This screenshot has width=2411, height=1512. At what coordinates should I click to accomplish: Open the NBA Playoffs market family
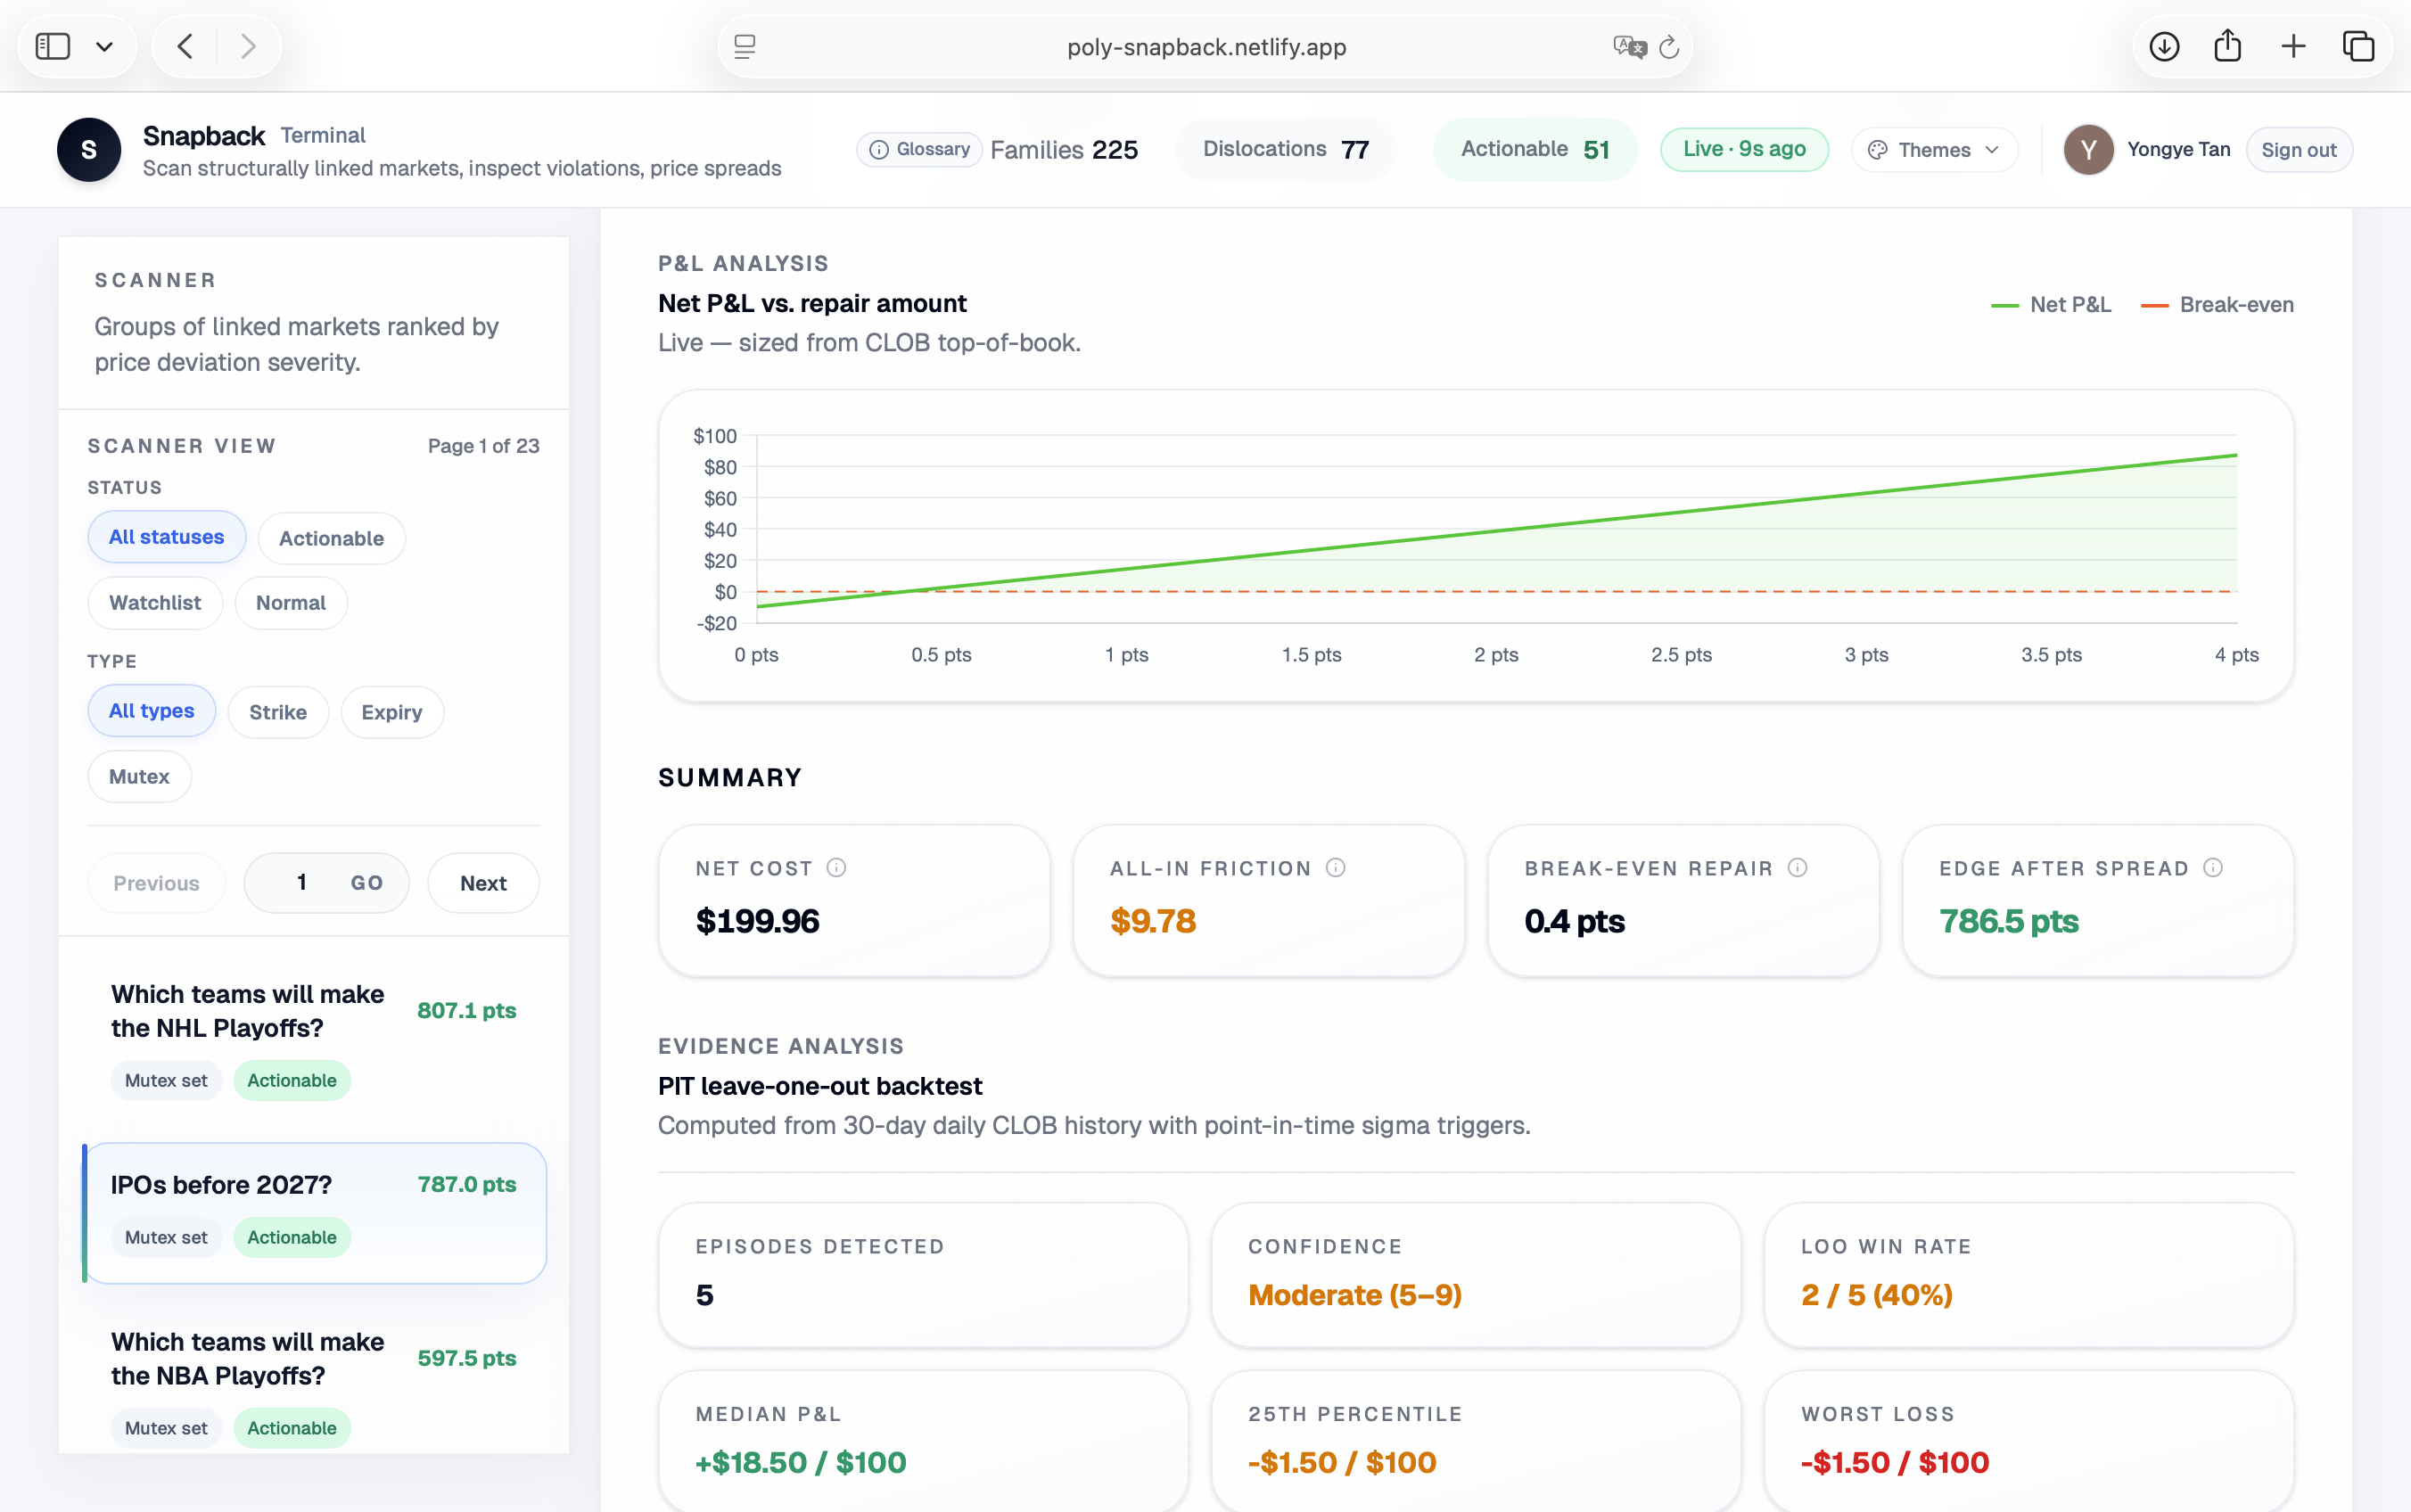click(247, 1358)
